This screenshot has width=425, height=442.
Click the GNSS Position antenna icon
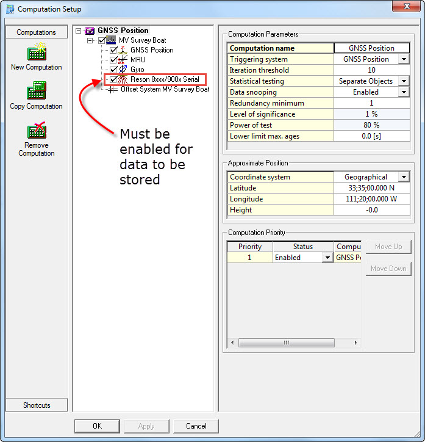[x=123, y=50]
